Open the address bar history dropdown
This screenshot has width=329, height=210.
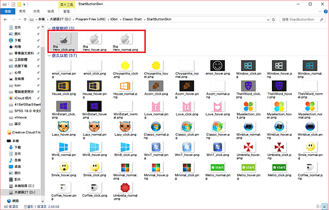click(268, 20)
